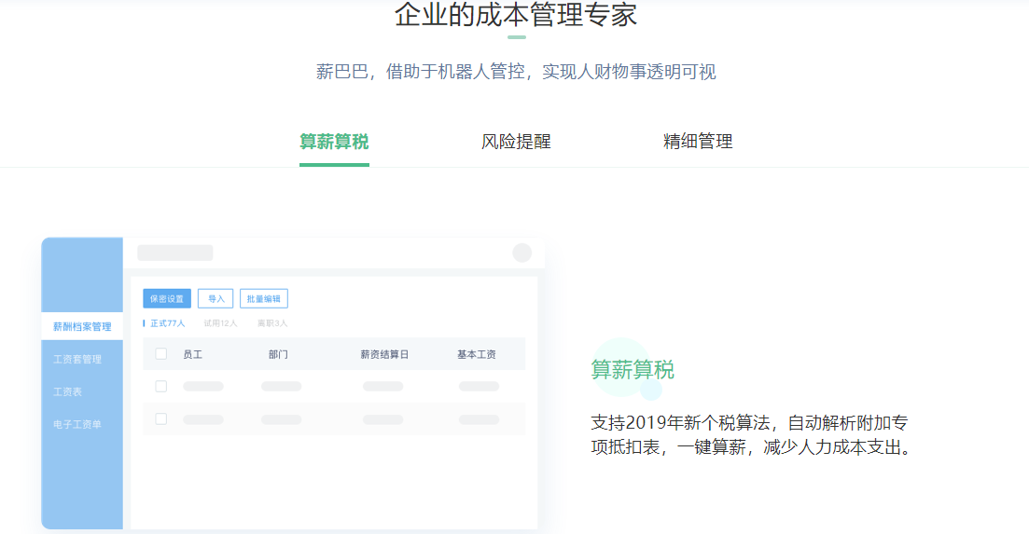1029x534 pixels.
Task: Select the 试用12人 filter
Action: [220, 323]
